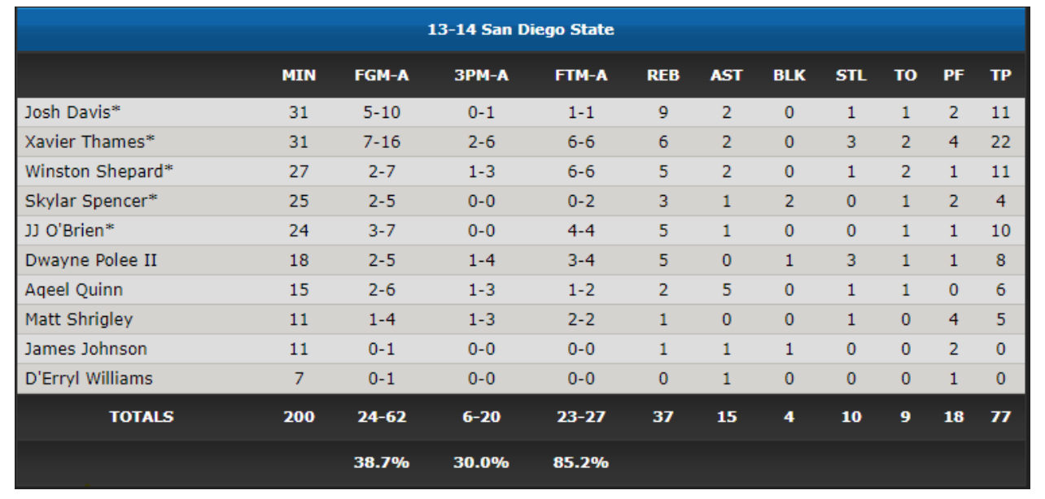
Task: Select the FTM-A column header
Action: (x=581, y=76)
